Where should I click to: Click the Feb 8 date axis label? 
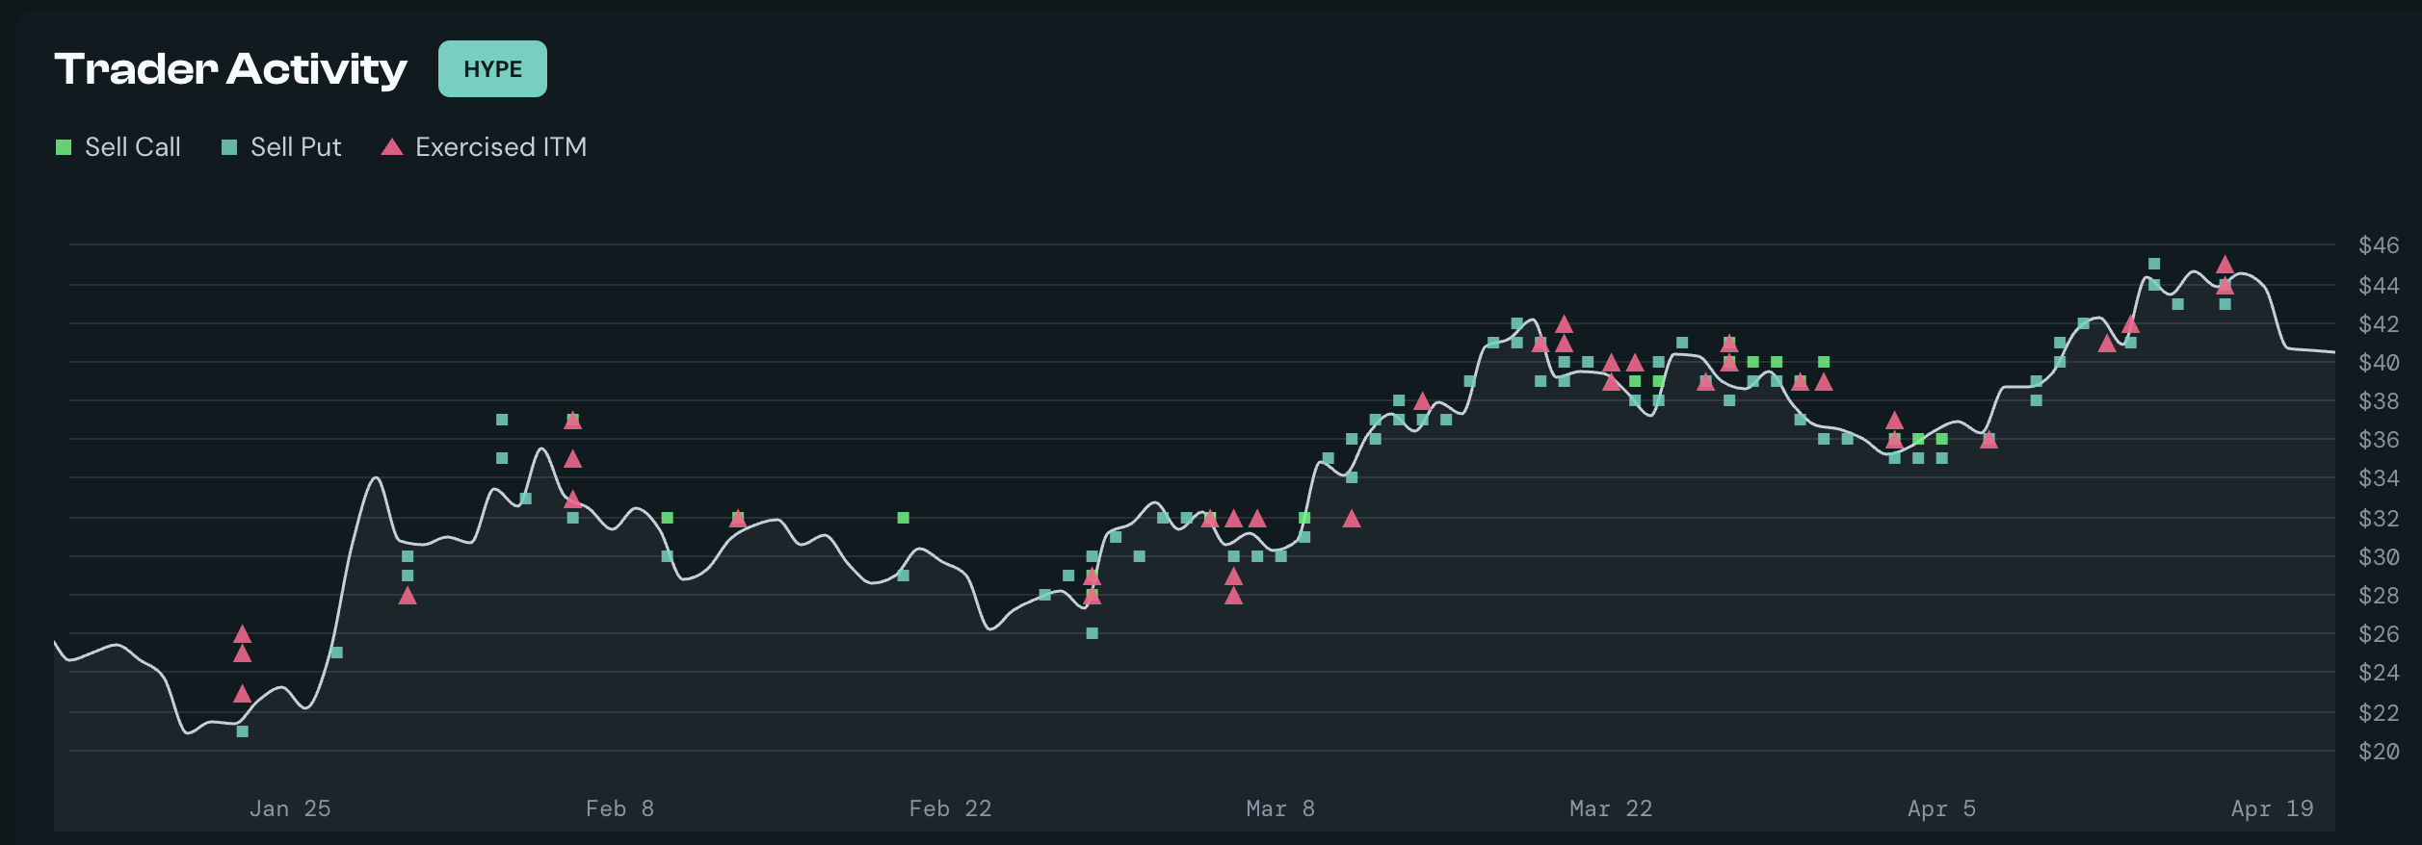[x=619, y=808]
